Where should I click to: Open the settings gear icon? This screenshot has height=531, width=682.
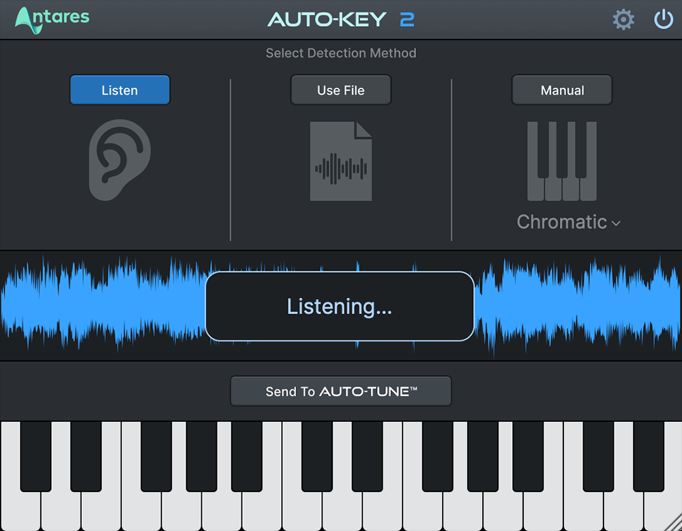623,19
